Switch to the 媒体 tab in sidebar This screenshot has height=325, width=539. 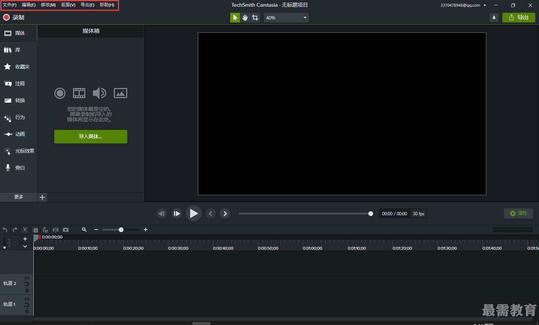coord(19,33)
